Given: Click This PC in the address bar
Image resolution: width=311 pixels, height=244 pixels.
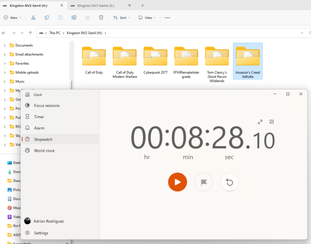Looking at the screenshot, I should pos(55,33).
